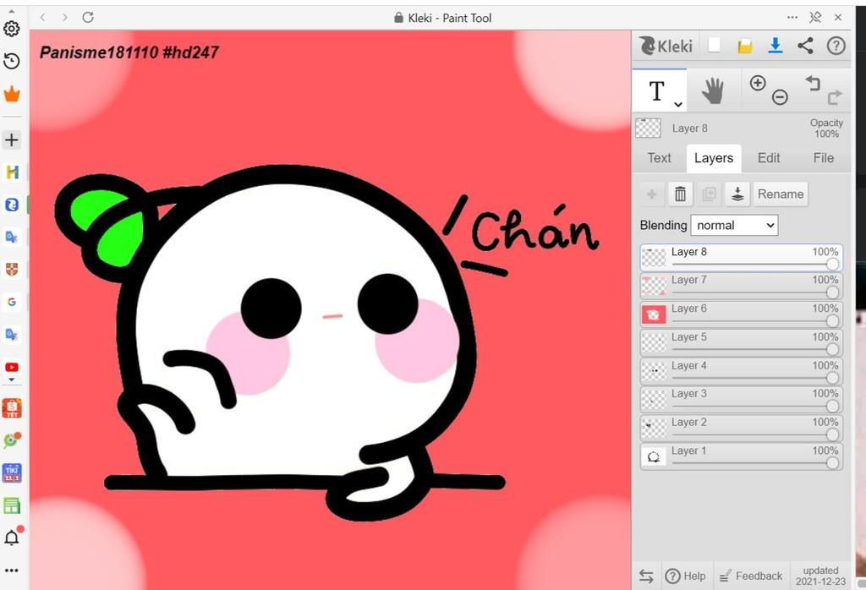The width and height of the screenshot is (866, 590).
Task: Open the Edit tab
Action: pyautogui.click(x=769, y=158)
